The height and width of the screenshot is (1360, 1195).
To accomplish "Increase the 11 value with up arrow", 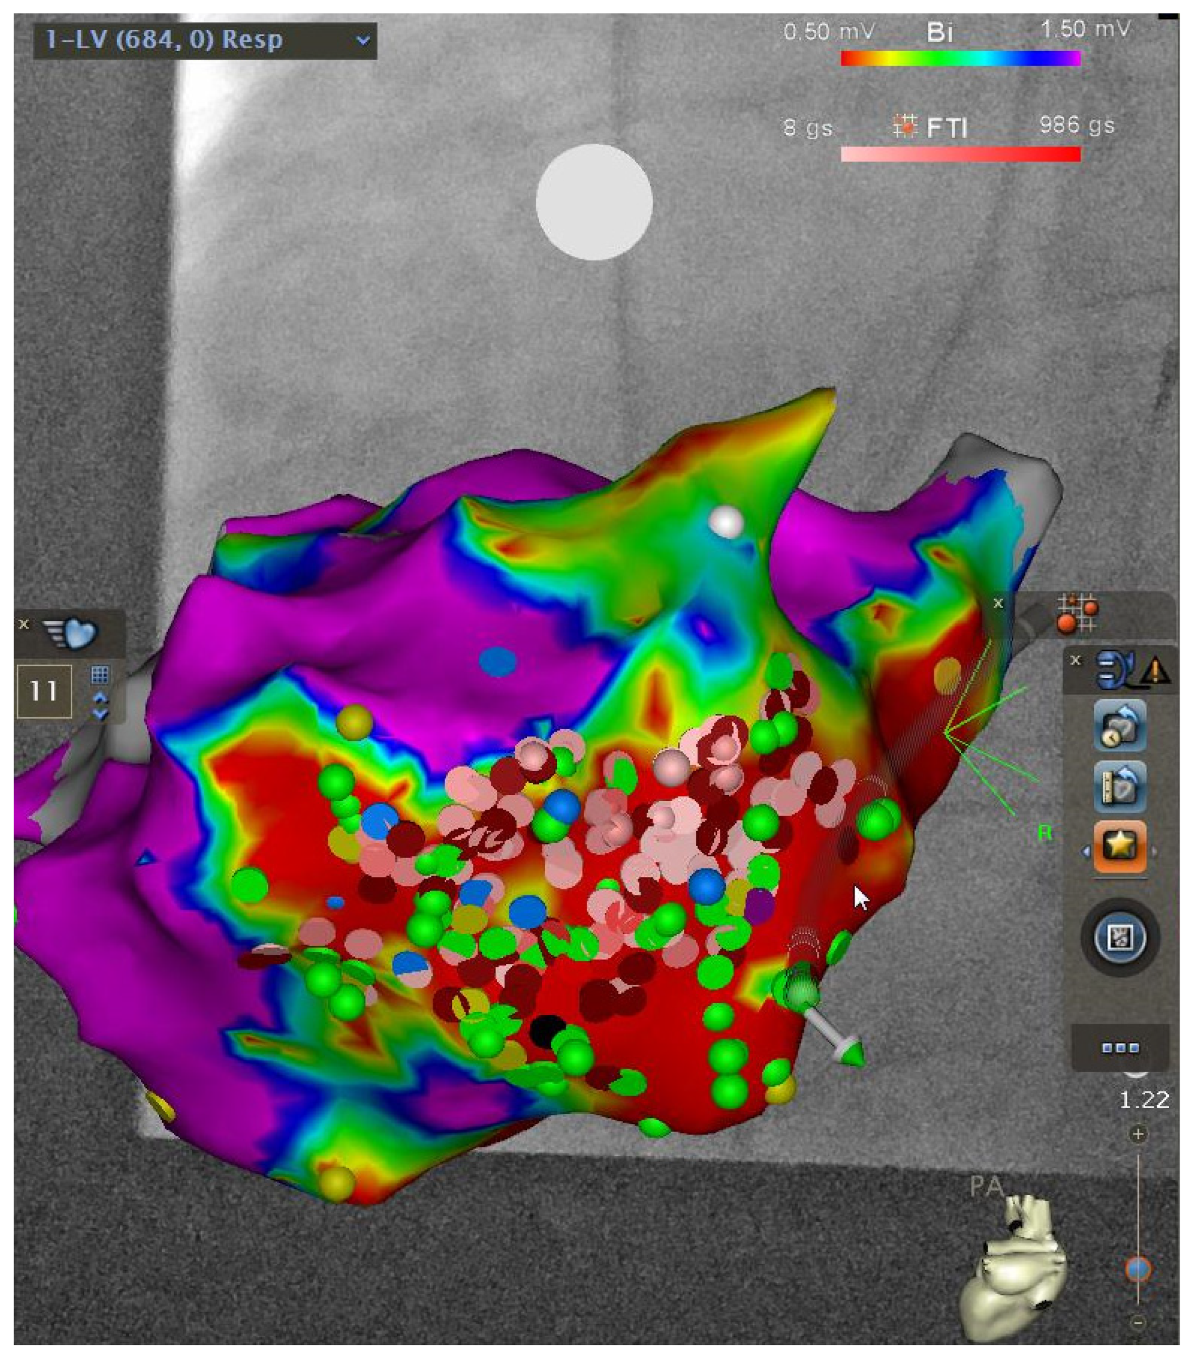I will coord(100,698).
